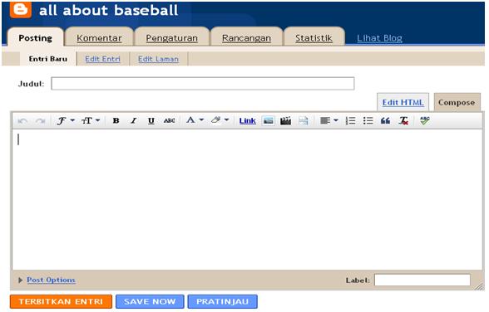Insert a video clip icon
Image resolution: width=489 pixels, height=312 pixels.
tap(285, 120)
